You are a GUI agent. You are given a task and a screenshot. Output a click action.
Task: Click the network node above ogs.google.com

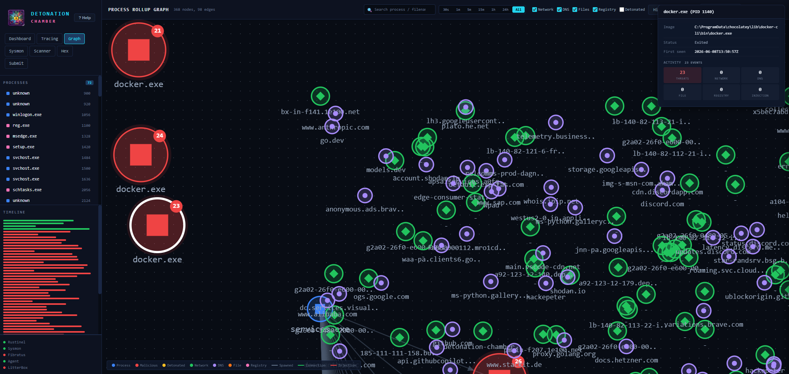[x=369, y=278]
